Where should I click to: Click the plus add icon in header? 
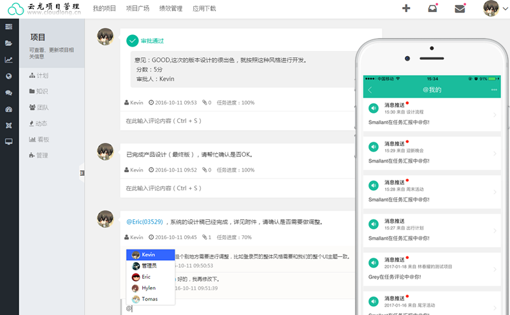[x=406, y=8]
